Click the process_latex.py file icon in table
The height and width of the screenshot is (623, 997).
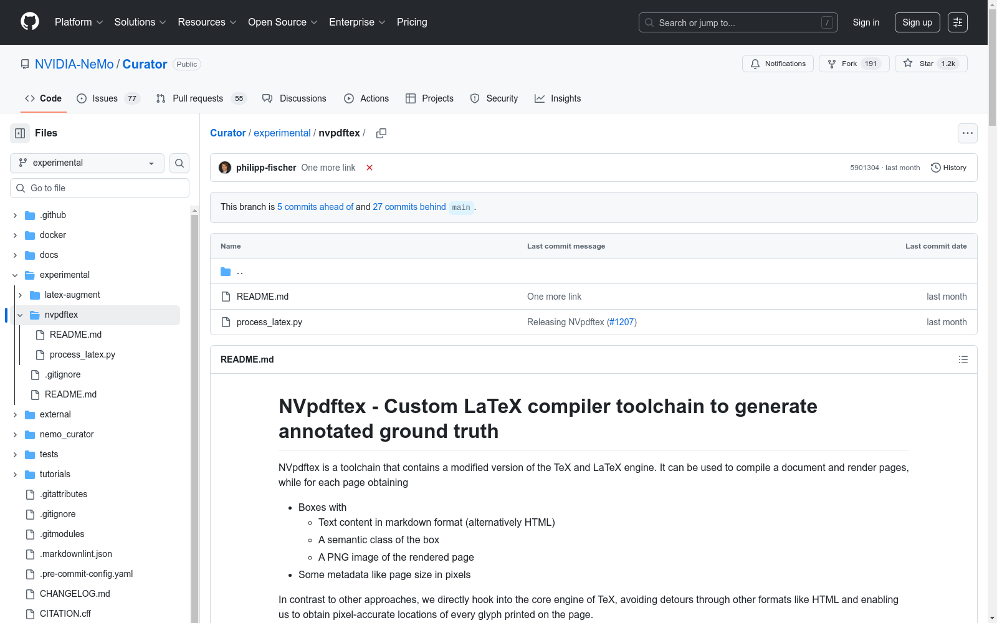[226, 322]
